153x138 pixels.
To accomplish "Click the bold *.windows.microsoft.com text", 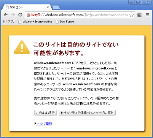I will 94,68.
